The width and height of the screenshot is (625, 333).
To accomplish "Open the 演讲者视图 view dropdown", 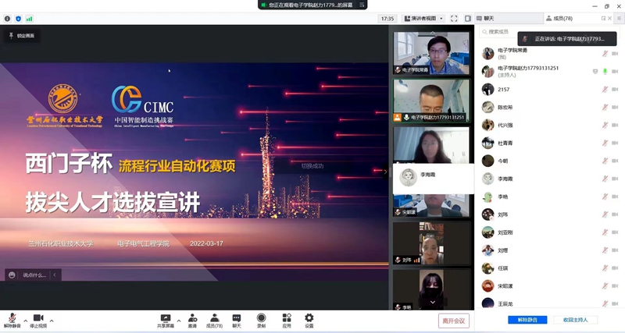I will [423, 18].
